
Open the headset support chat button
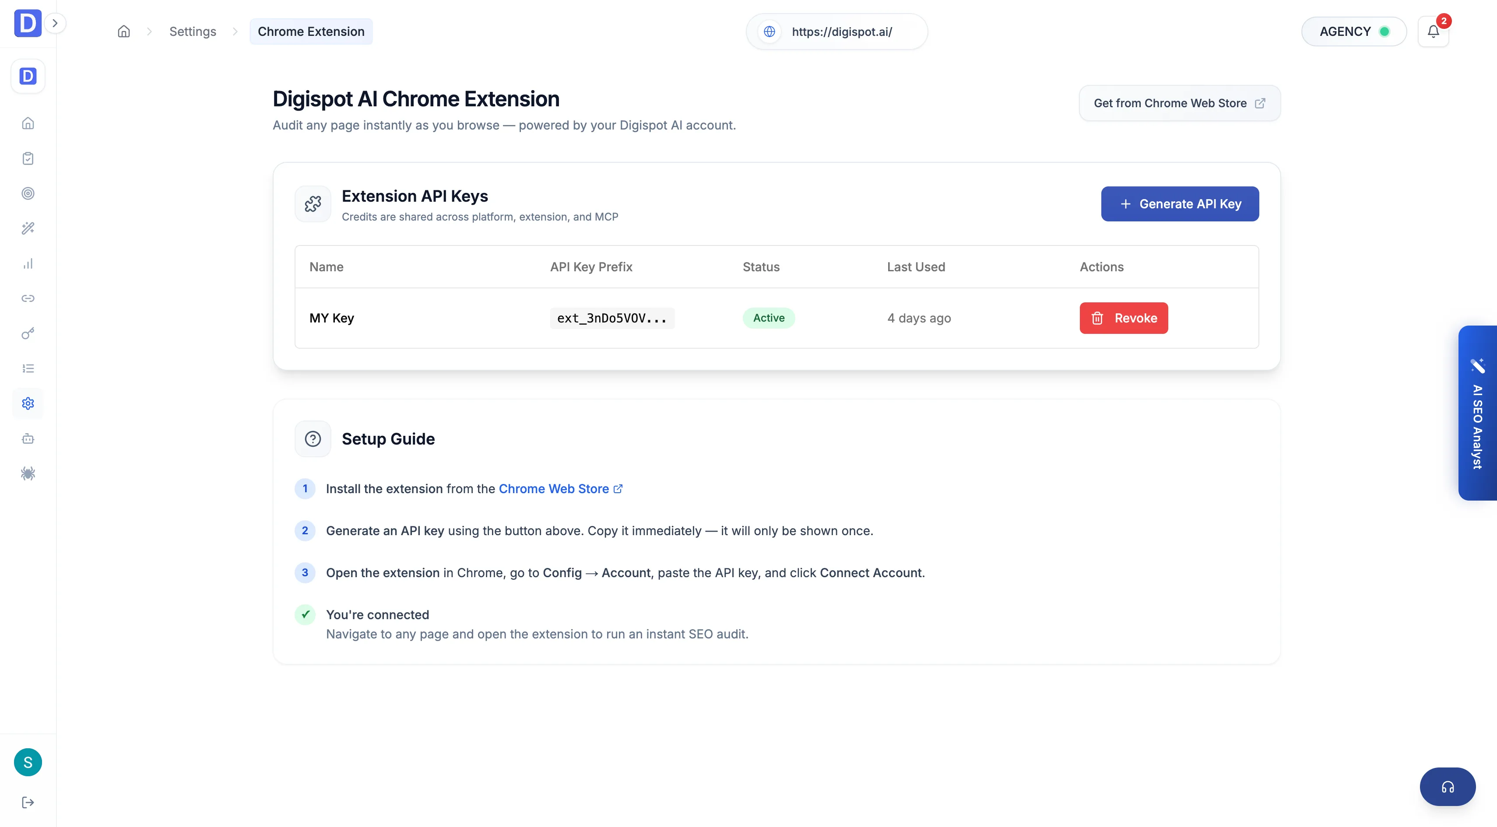1448,787
